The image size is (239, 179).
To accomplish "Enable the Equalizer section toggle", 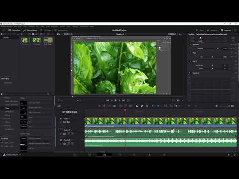I will tap(190, 73).
